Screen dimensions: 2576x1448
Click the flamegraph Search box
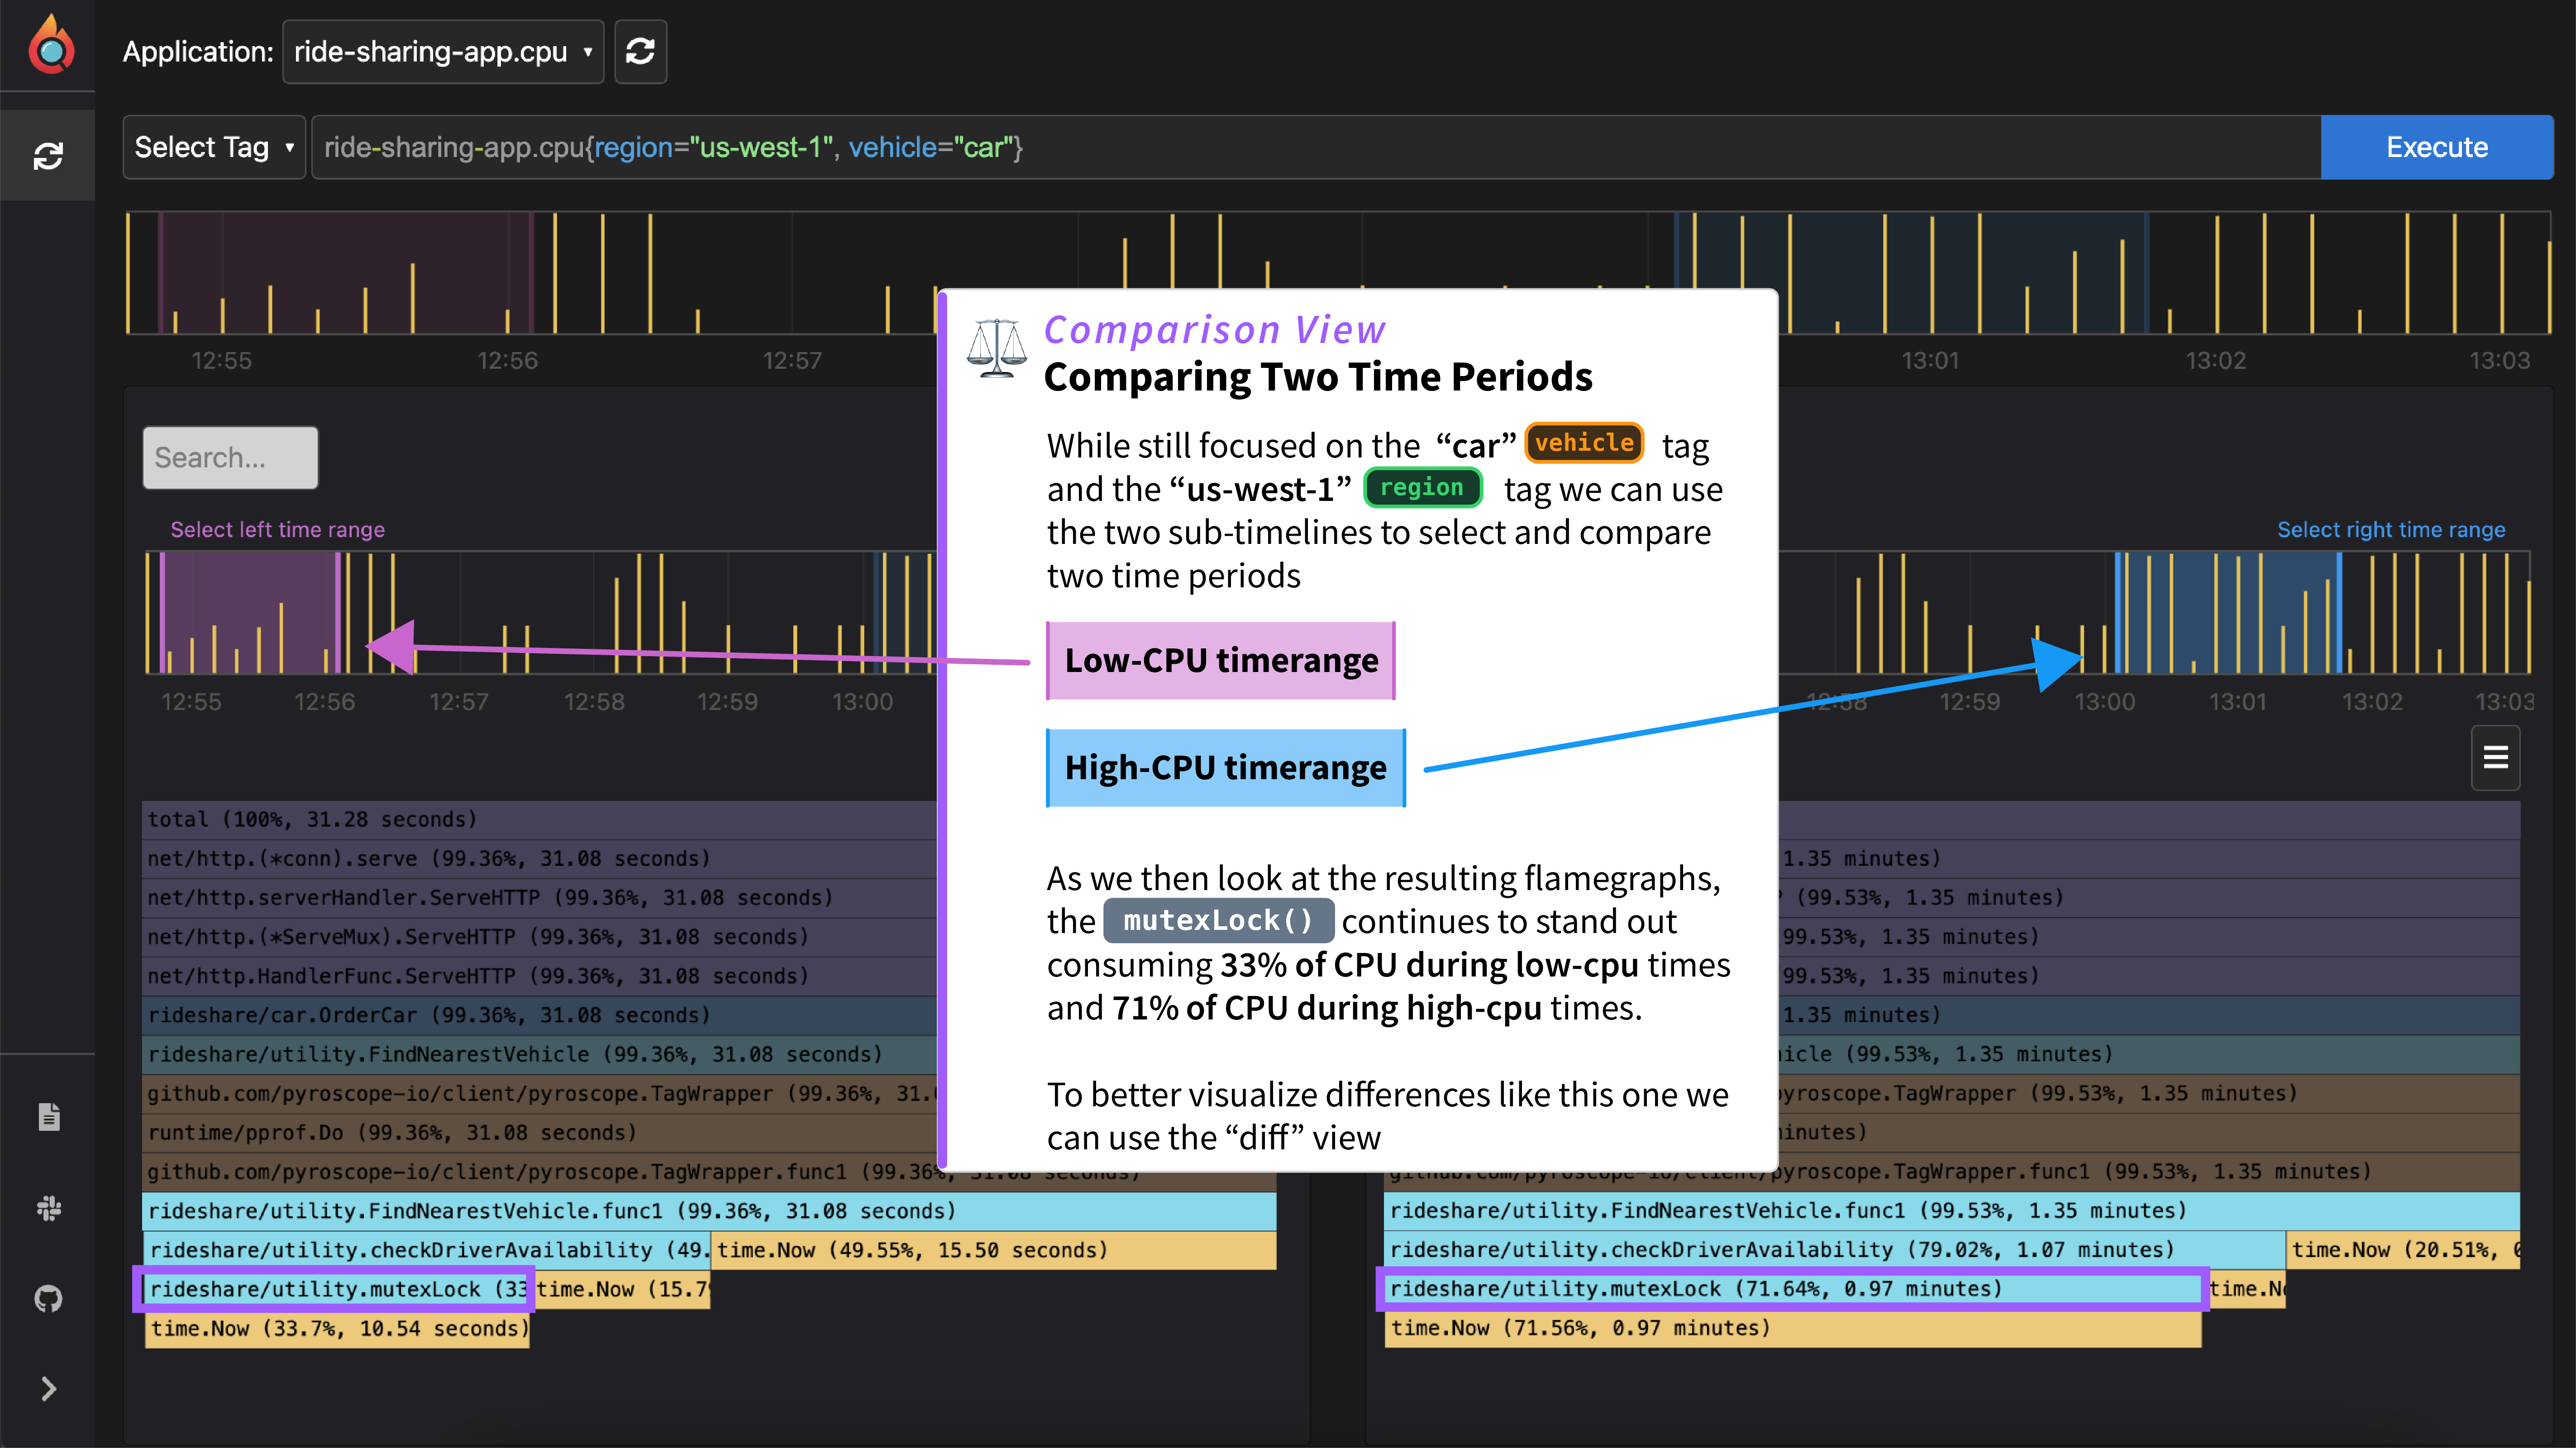tap(230, 458)
